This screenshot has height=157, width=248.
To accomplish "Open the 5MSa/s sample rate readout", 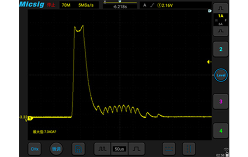I will click(86, 5).
